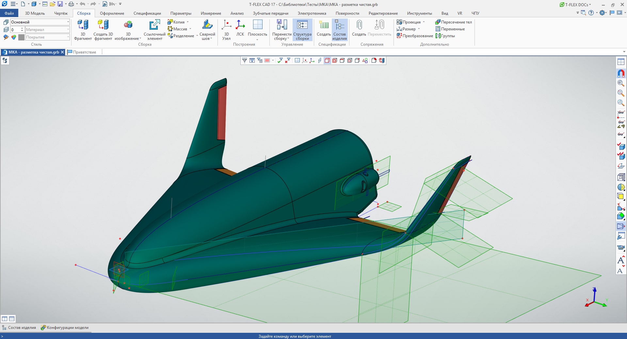The height and width of the screenshot is (339, 627).
Task: Toggle 3D node selection filter
Action: (305, 60)
